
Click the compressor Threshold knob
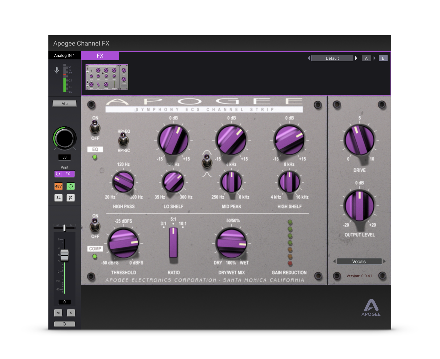pyautogui.click(x=123, y=243)
